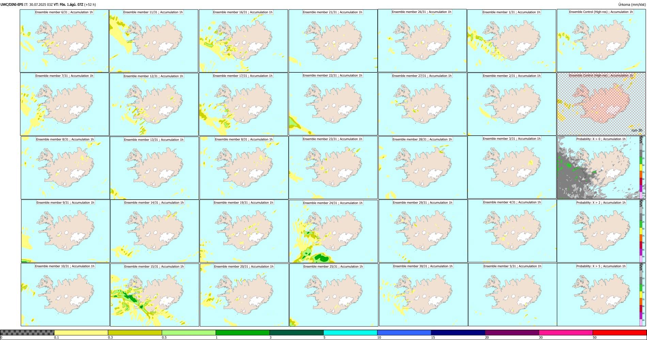Click the Ensemble member 29/31 map
This screenshot has height=340, width=647.
(x=423, y=231)
